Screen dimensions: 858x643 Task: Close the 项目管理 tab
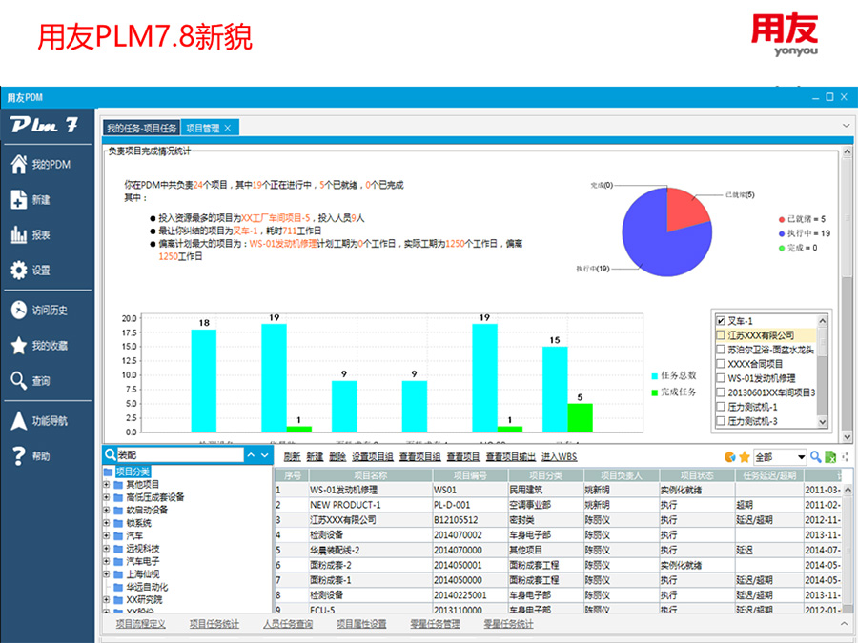[x=228, y=128]
